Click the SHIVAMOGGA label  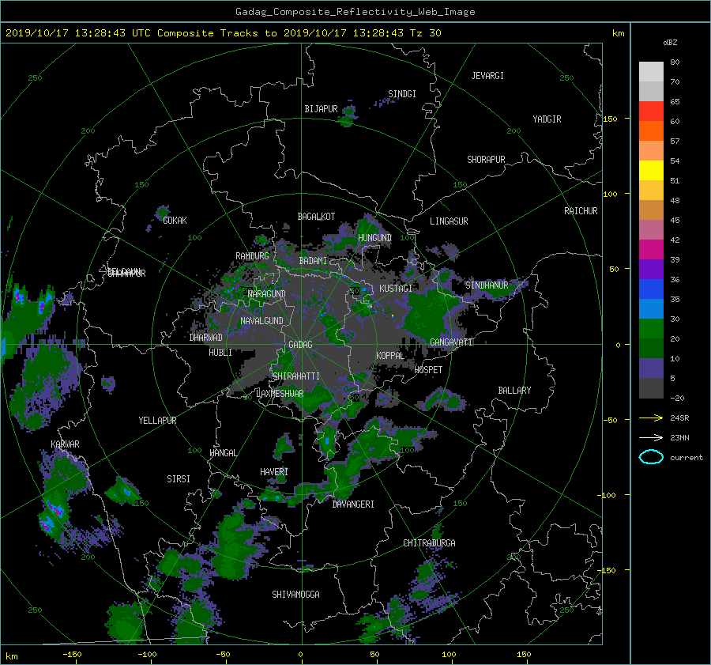(295, 595)
